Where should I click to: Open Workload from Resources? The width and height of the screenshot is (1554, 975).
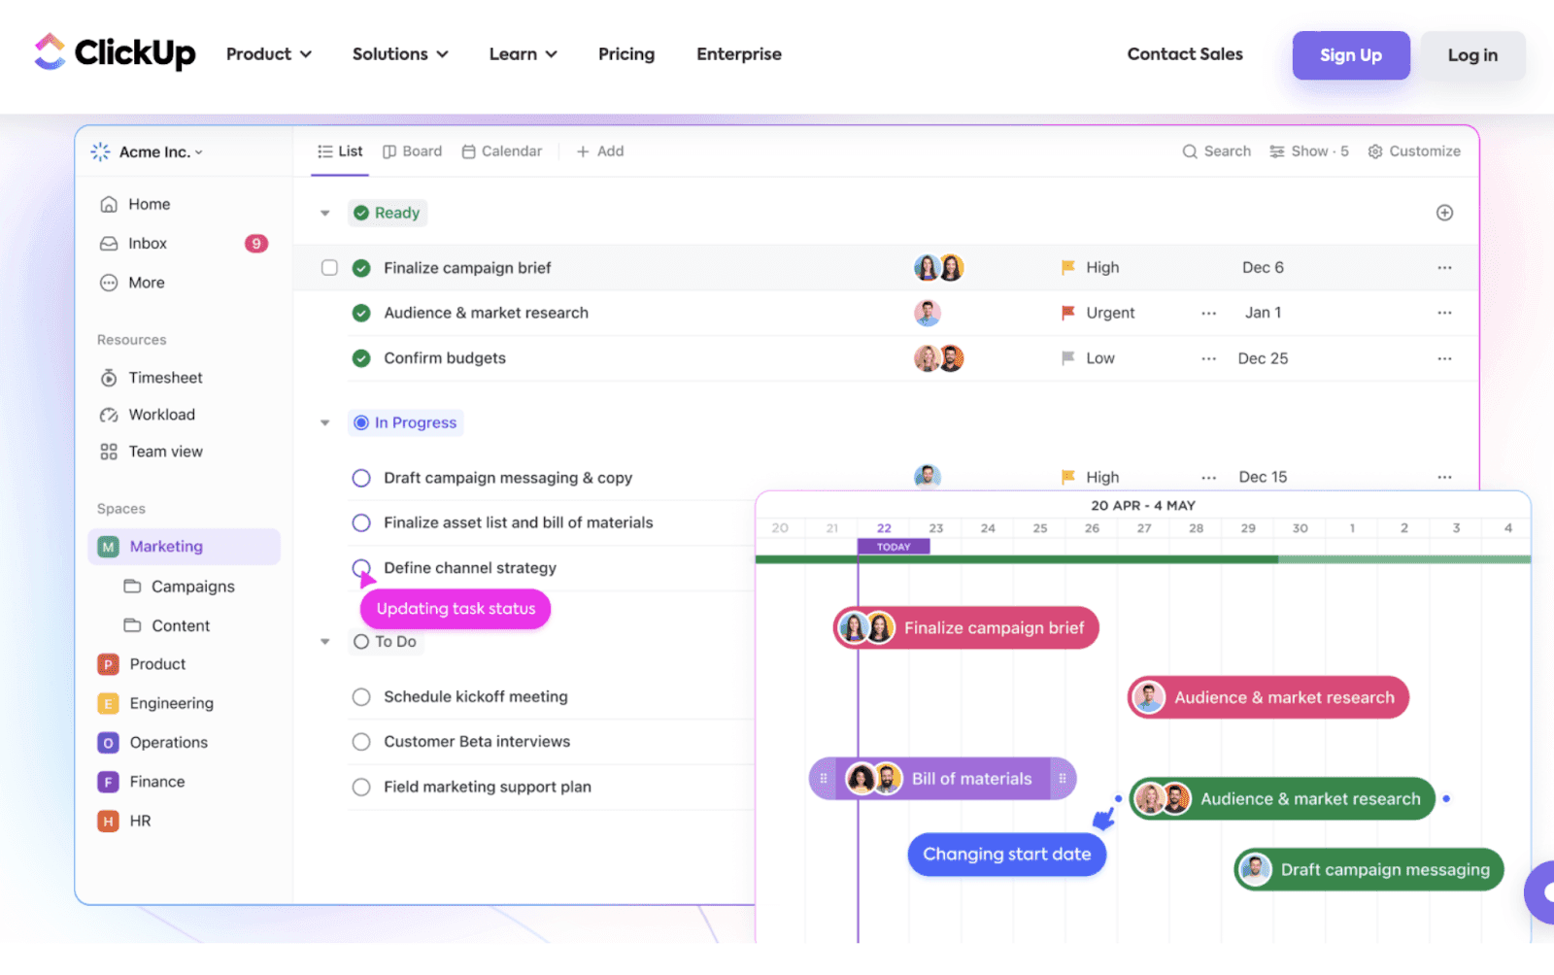[148, 415]
